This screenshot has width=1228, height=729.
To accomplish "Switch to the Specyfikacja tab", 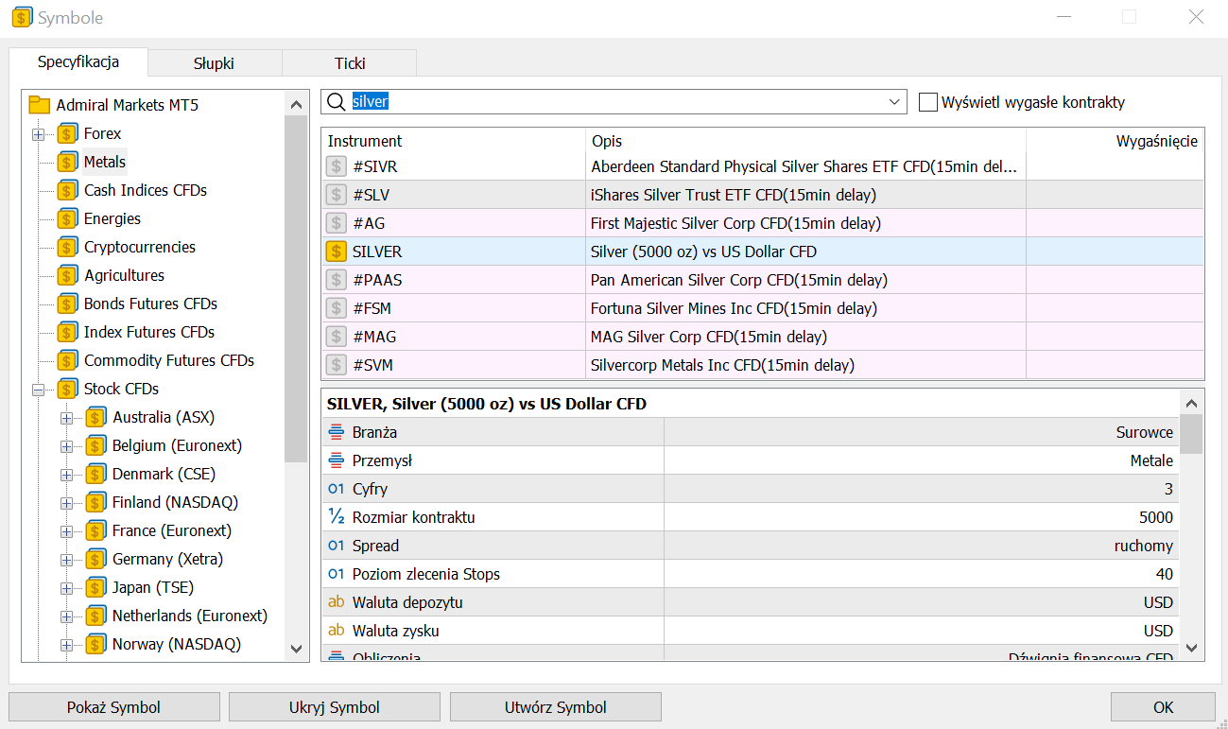I will tap(78, 62).
